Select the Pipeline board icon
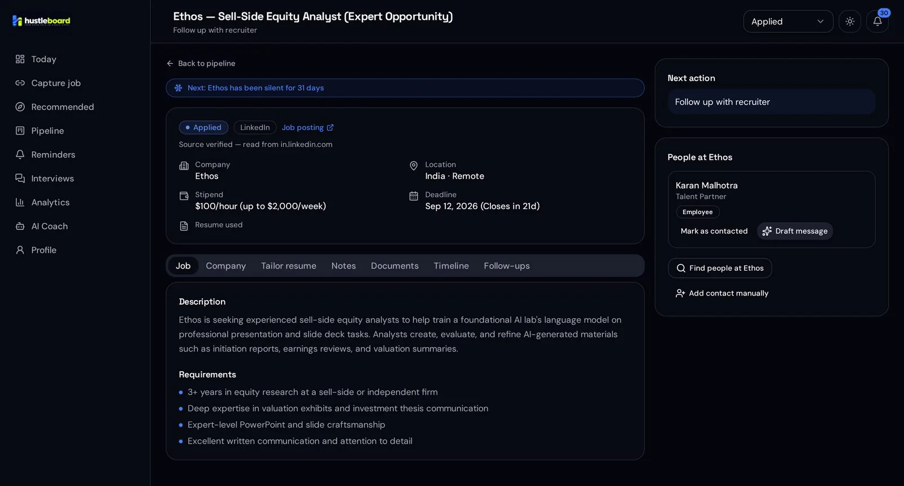Image resolution: width=904 pixels, height=486 pixels. click(20, 131)
